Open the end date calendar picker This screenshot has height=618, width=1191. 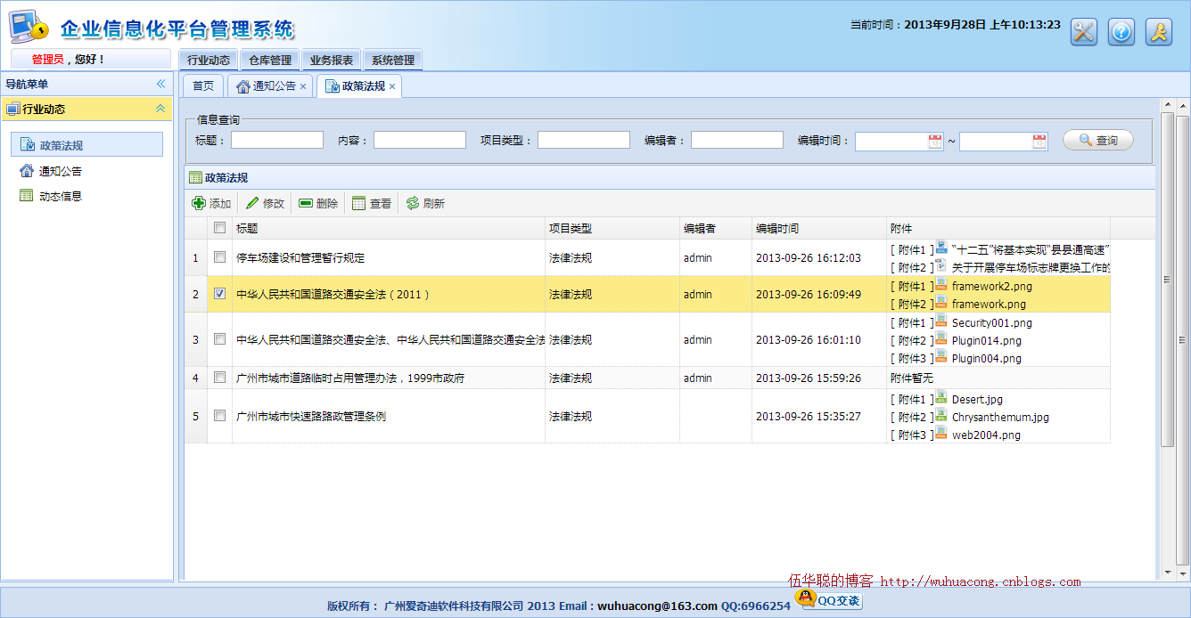click(1039, 141)
